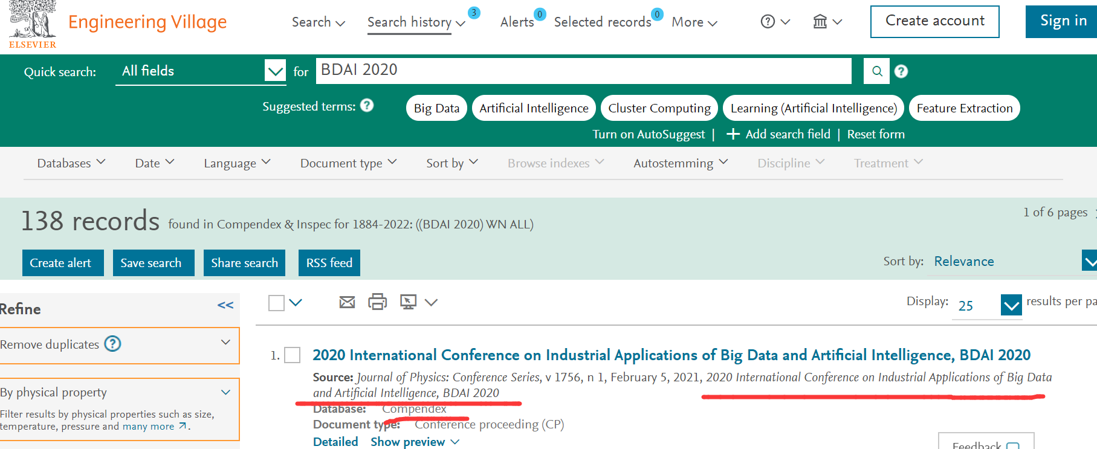Image resolution: width=1097 pixels, height=449 pixels.
Task: Click the Save search button
Action: click(154, 263)
